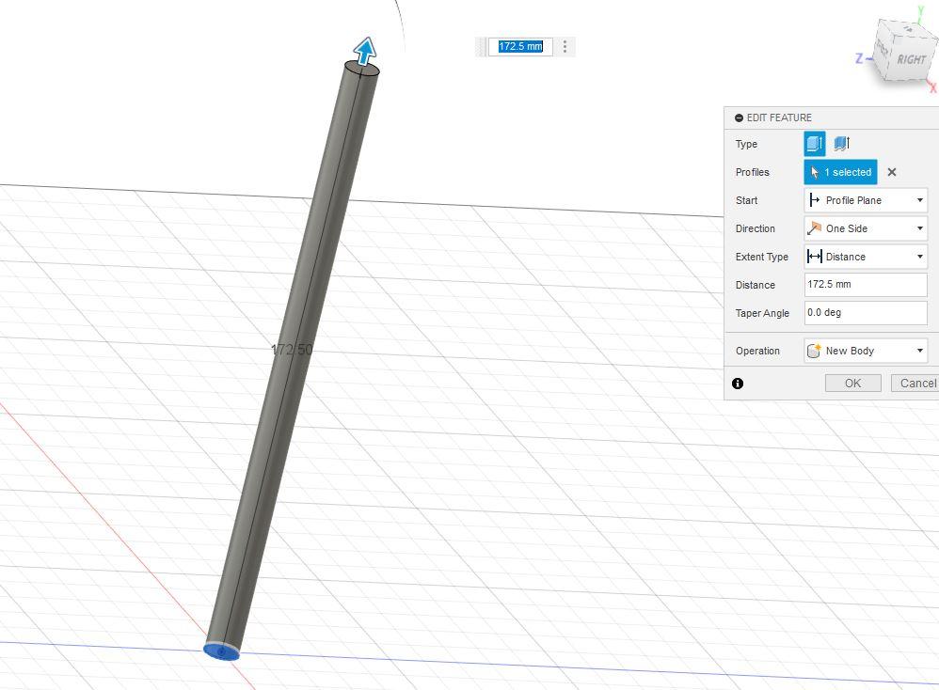
Task: Open the Start dropdown showing Profile Plane
Action: (866, 200)
